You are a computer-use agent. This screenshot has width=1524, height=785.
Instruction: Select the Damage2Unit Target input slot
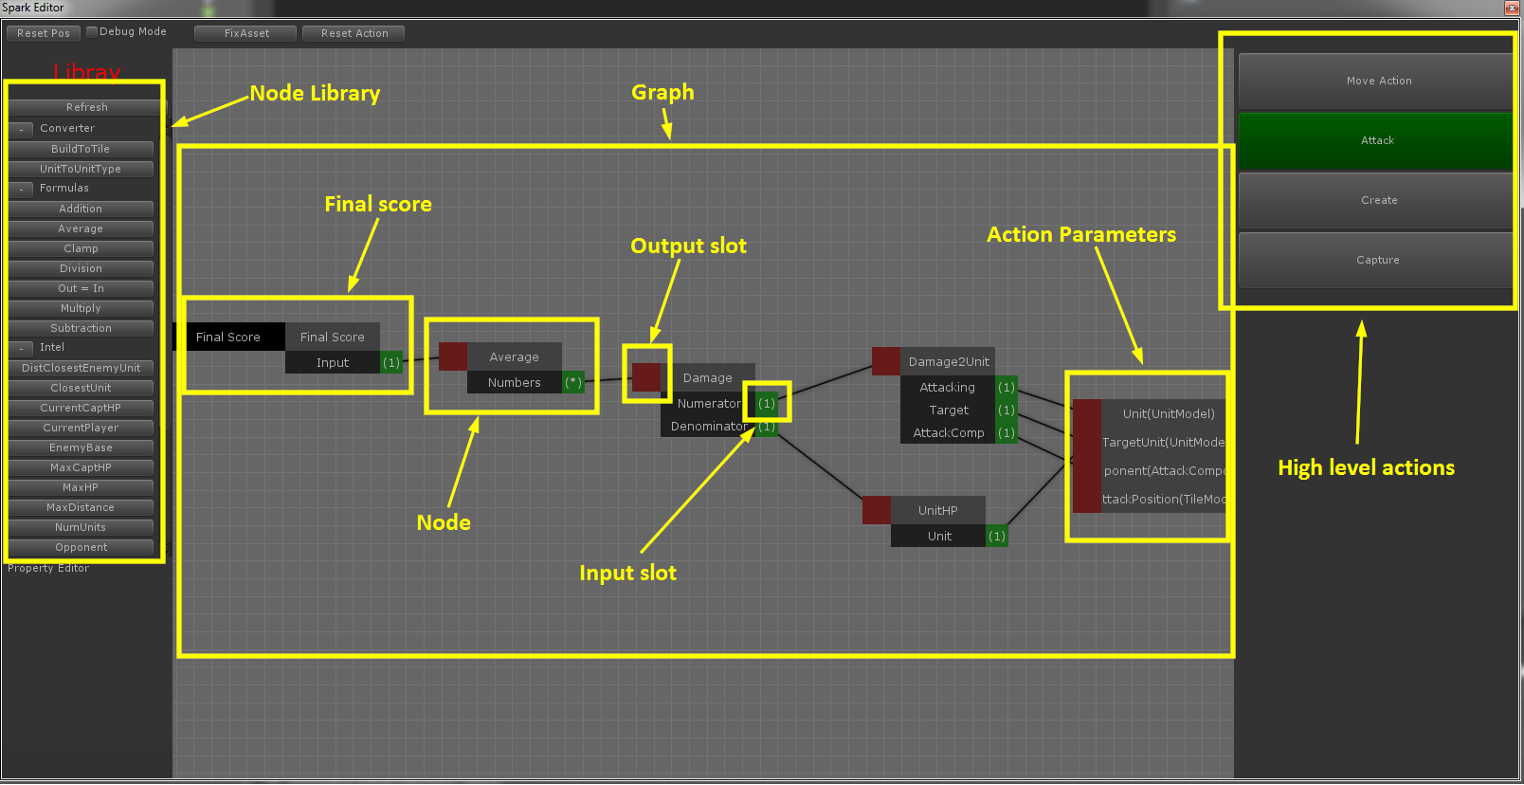pos(1007,410)
